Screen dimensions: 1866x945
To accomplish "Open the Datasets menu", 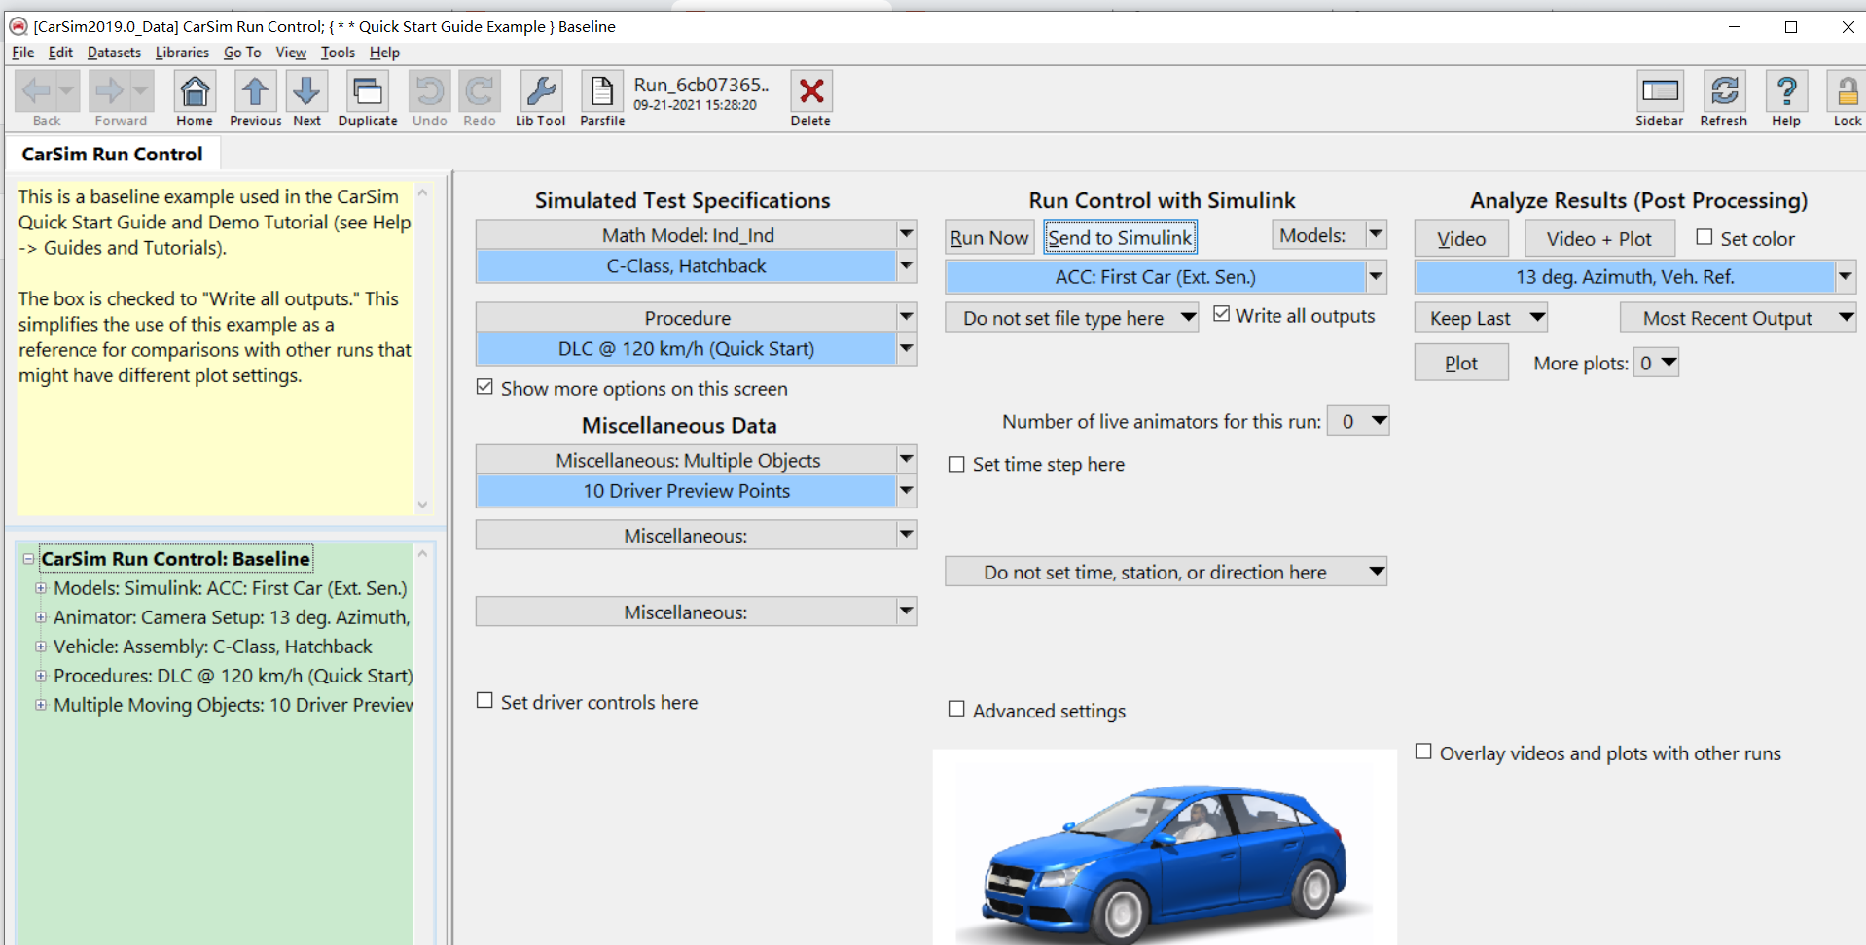I will tap(114, 52).
